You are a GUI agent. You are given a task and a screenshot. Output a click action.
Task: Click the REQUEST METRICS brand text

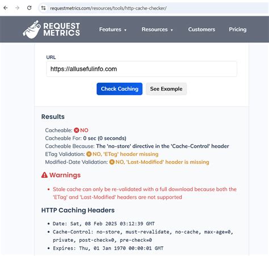[62, 29]
